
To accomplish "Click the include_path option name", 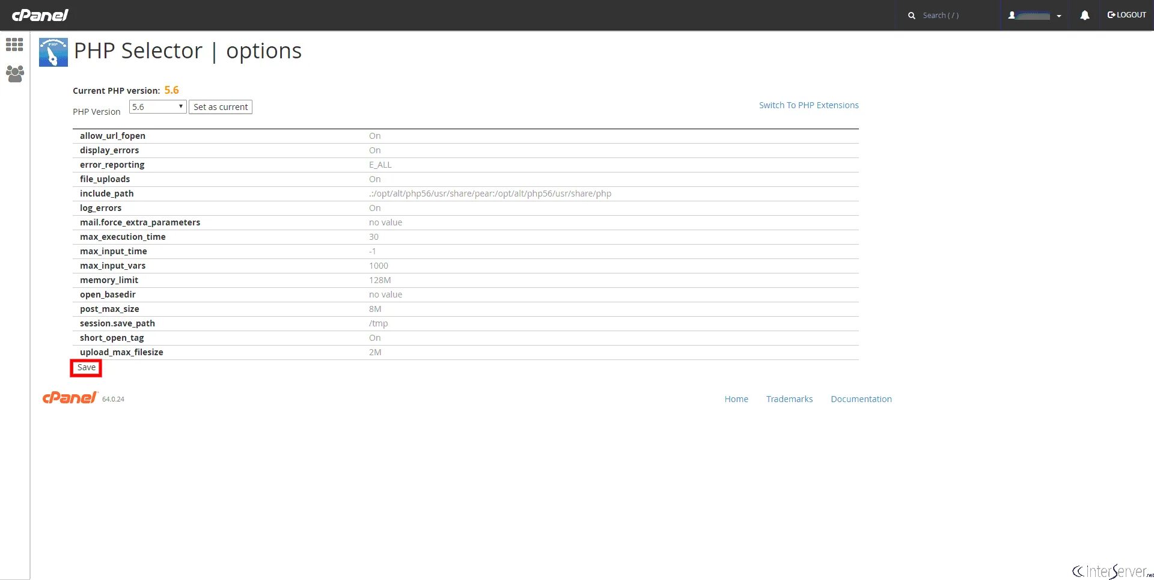I will pos(107,194).
